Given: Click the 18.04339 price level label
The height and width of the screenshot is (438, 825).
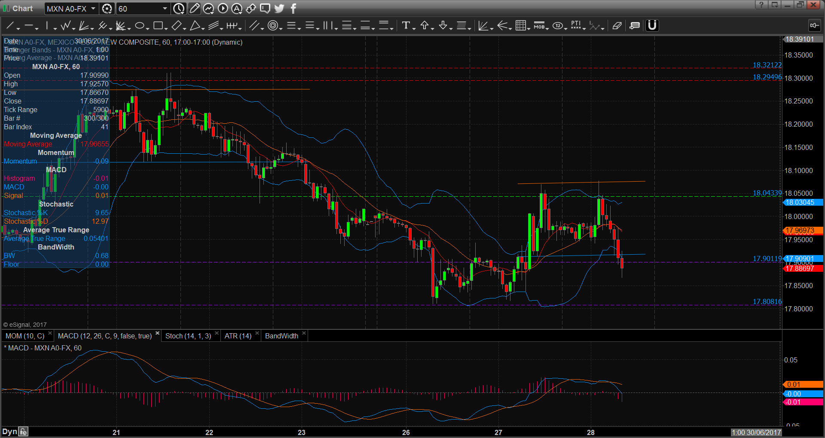Looking at the screenshot, I should [x=767, y=193].
